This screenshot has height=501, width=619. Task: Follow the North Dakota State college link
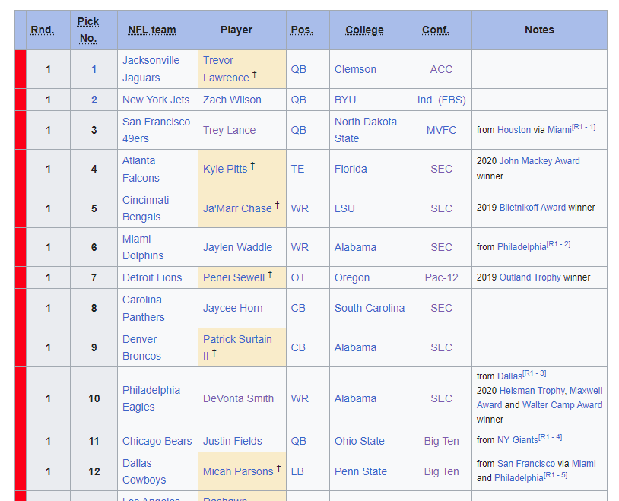pyautogui.click(x=366, y=130)
